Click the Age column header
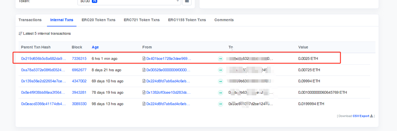This screenshot has width=397, height=131. pos(95,47)
